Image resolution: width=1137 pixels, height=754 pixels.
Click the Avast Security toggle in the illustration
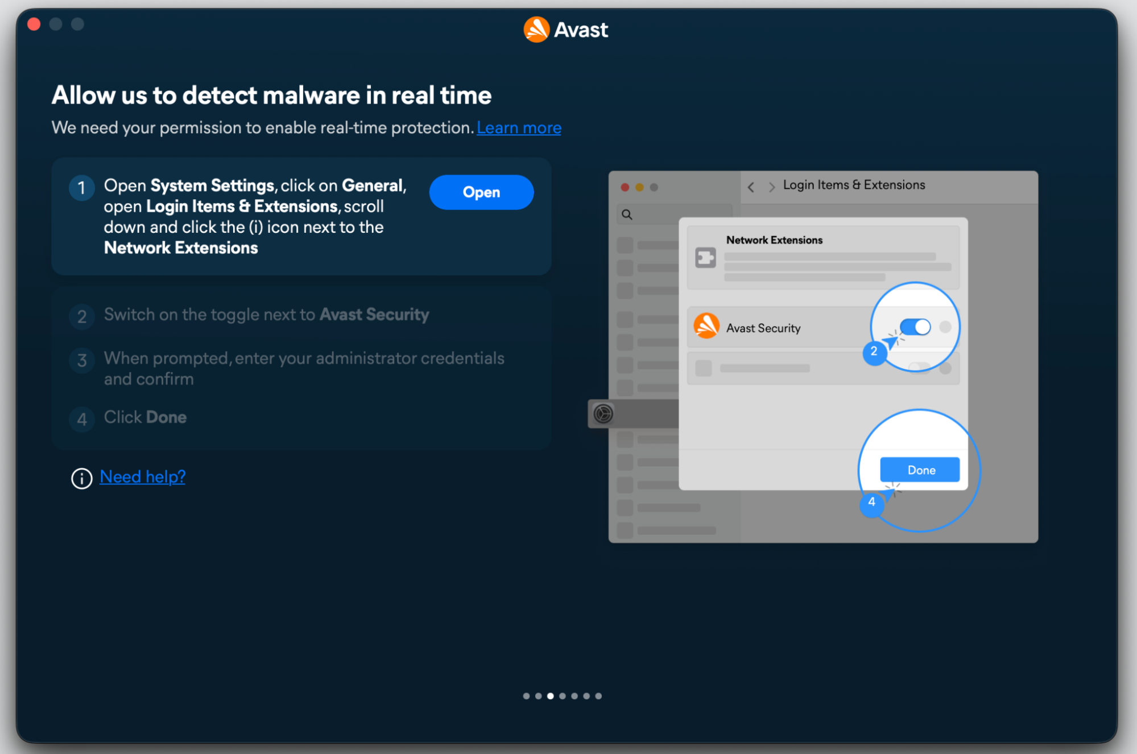[916, 327]
